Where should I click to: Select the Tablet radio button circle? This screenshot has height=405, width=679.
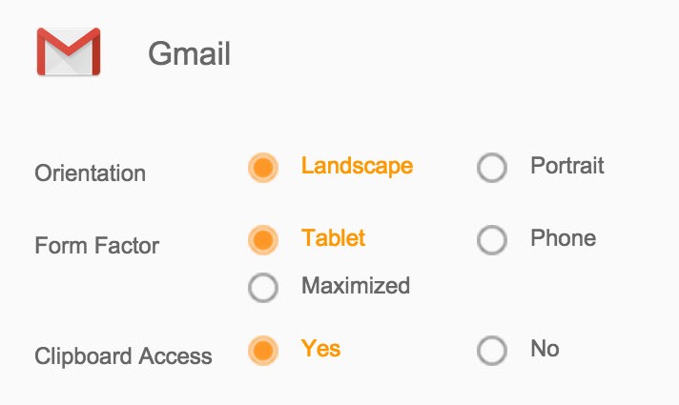pyautogui.click(x=262, y=239)
